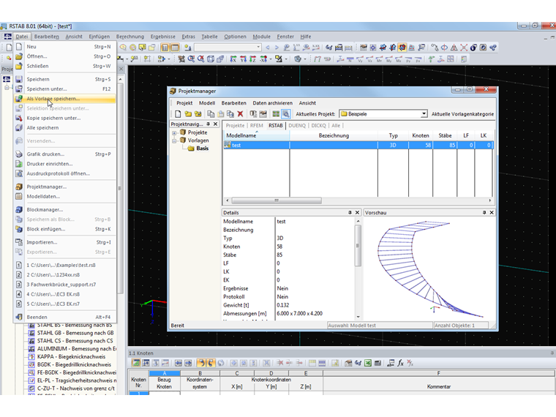Screen dimensions: 556x417
Task: Click the navigate forward arrow in main toolbar
Action: click(277, 47)
